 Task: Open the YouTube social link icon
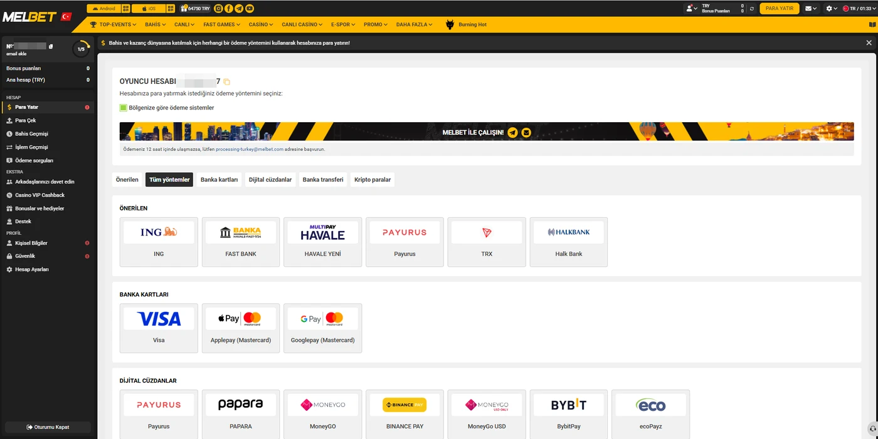click(x=250, y=9)
